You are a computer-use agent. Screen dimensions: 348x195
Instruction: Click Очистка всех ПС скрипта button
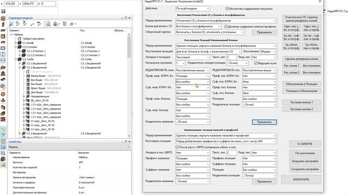pos(301,19)
